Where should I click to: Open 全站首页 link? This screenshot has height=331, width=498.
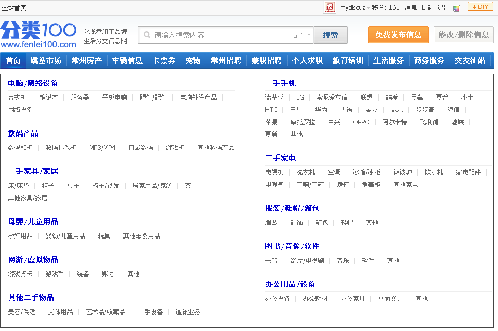(x=14, y=8)
